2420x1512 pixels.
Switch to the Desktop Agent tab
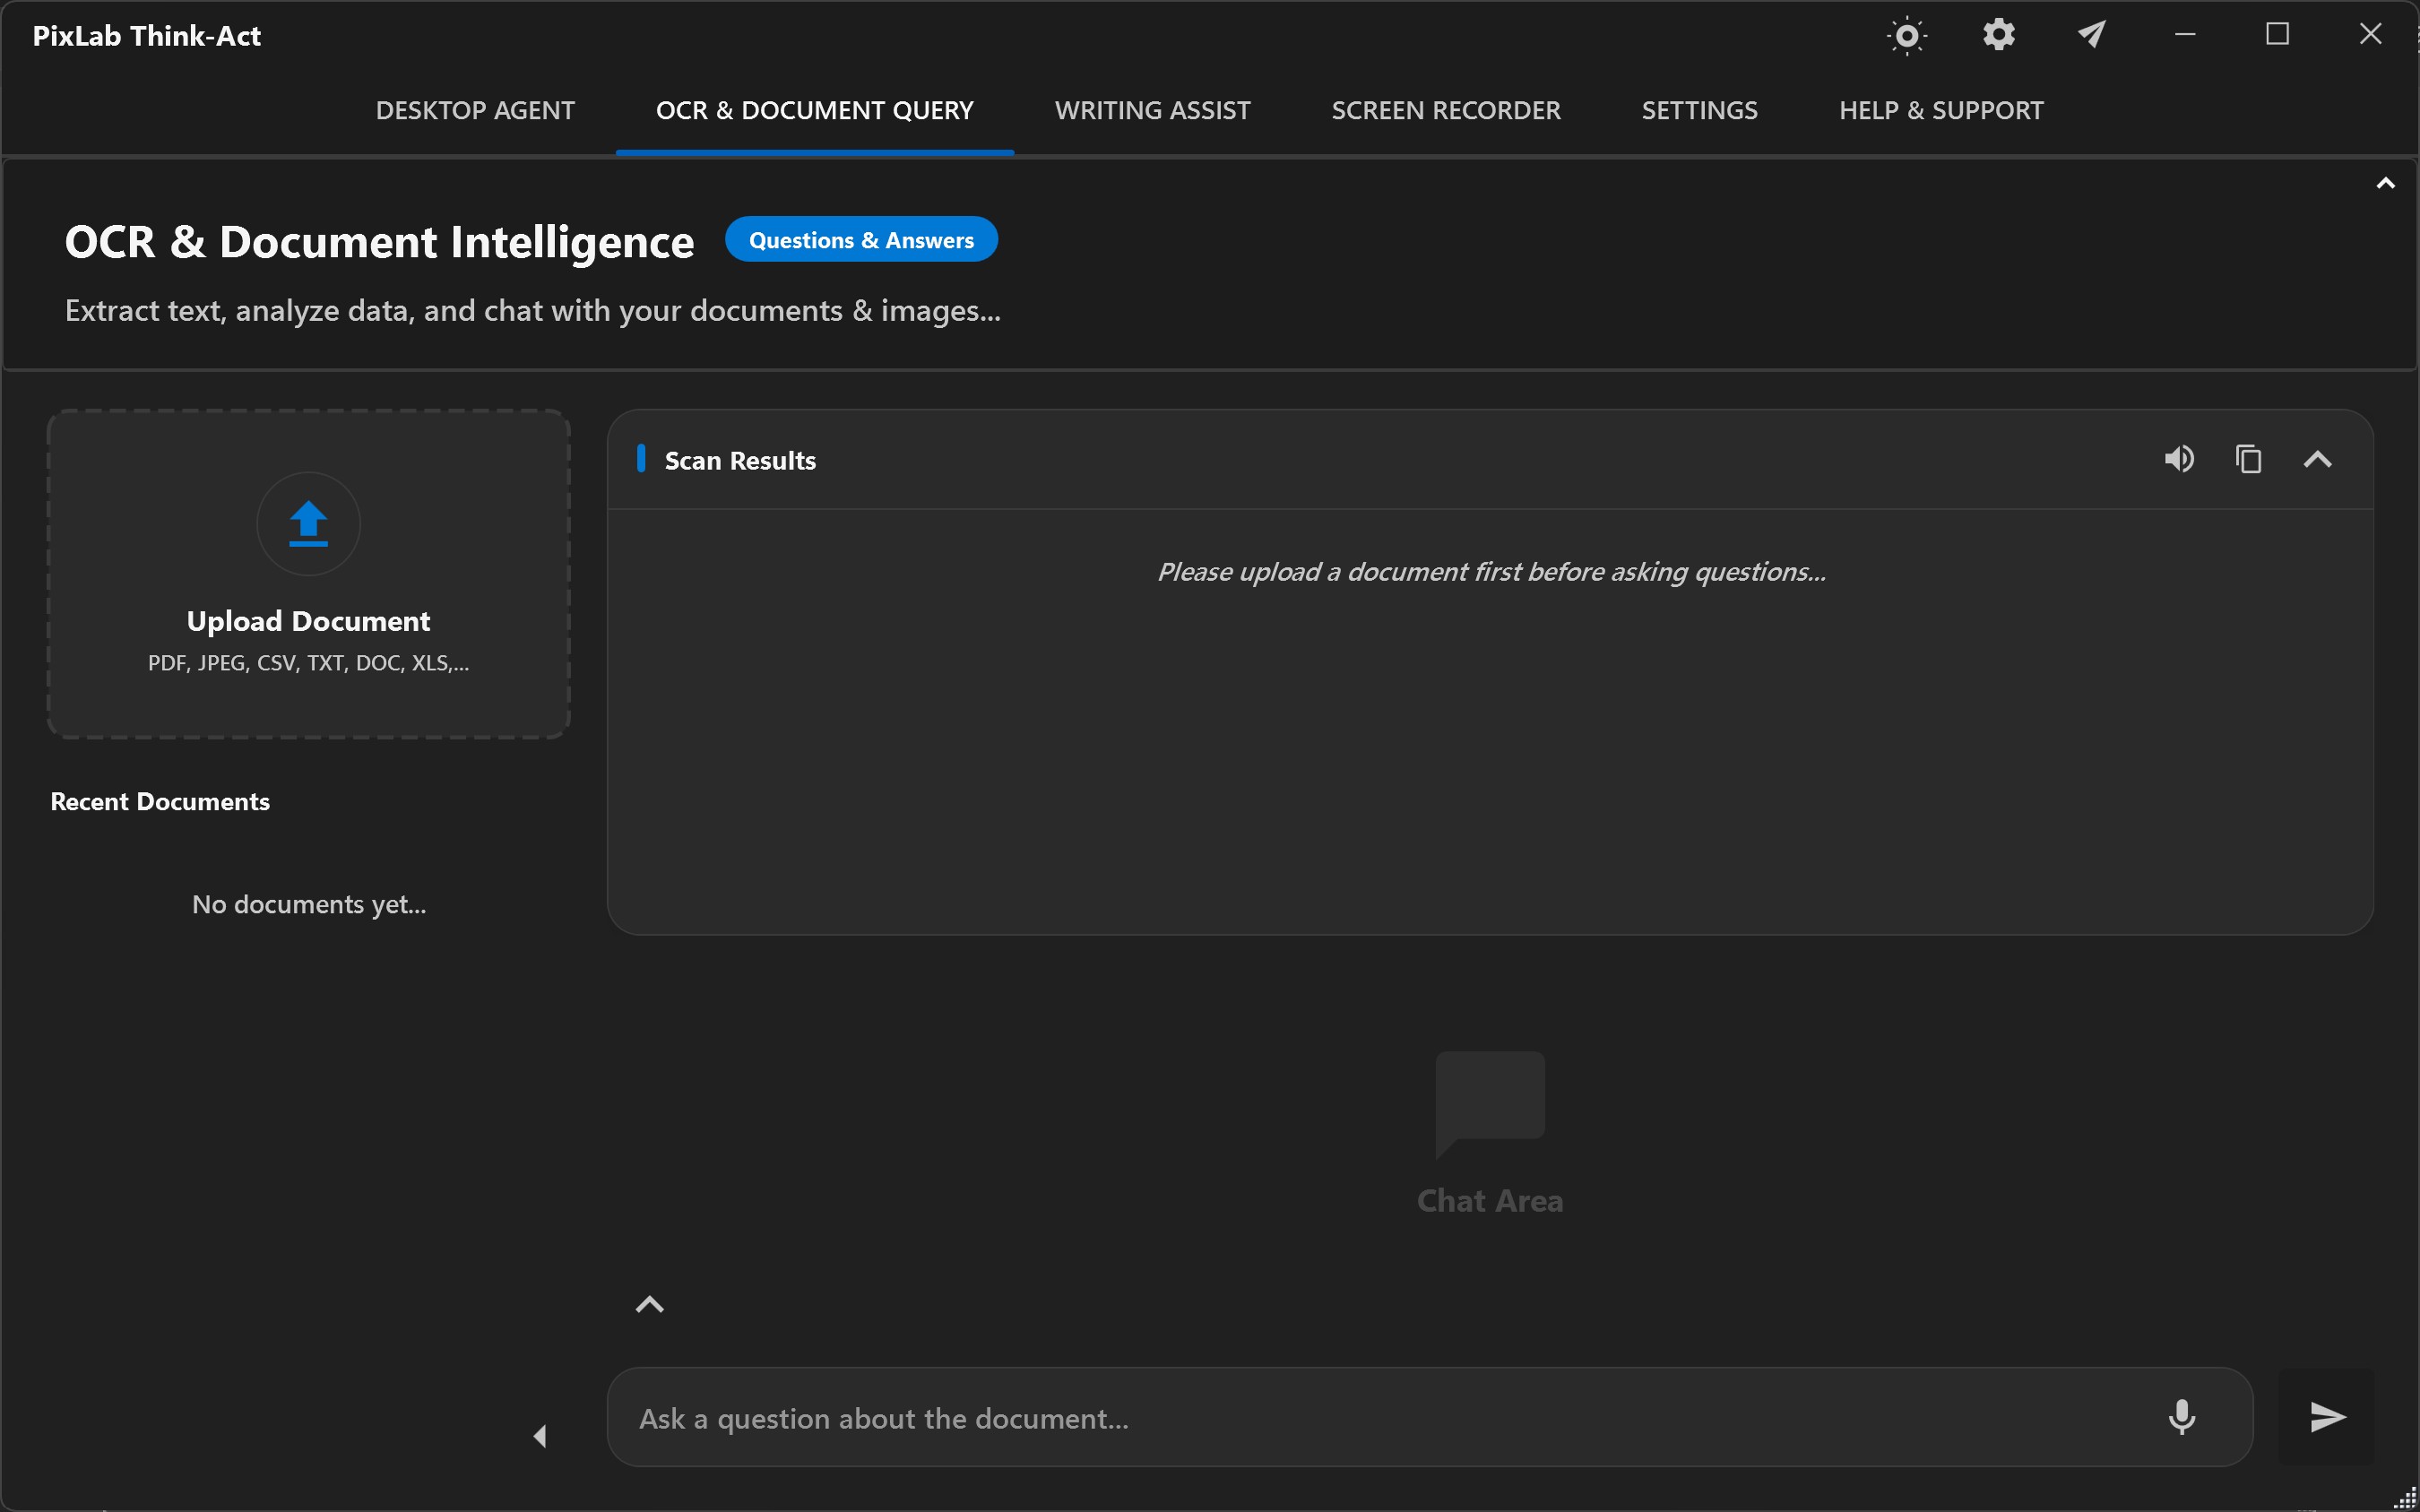click(475, 110)
